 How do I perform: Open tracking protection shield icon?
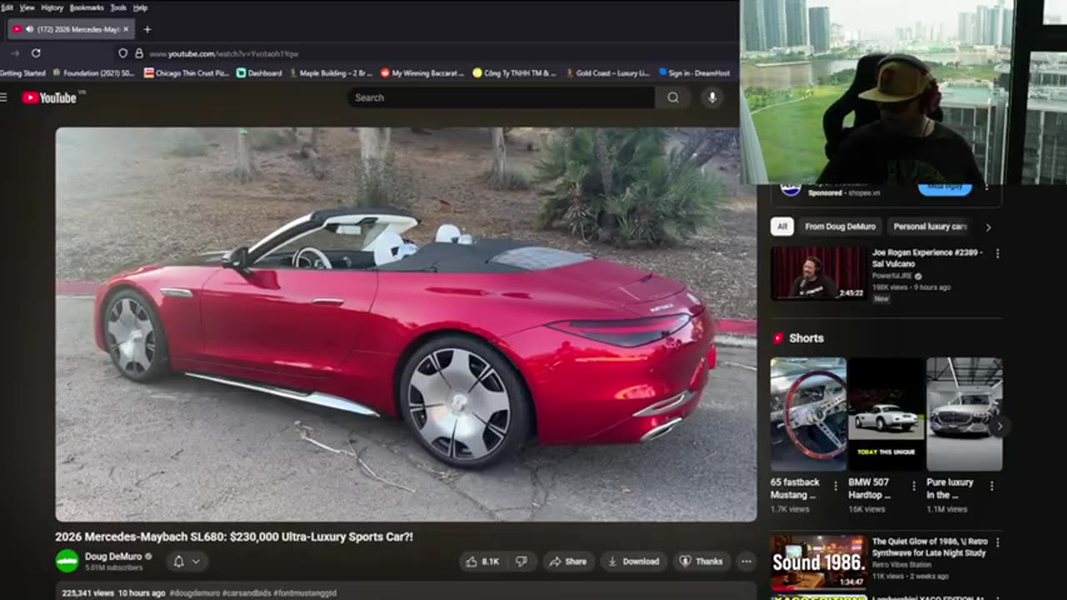(x=123, y=53)
